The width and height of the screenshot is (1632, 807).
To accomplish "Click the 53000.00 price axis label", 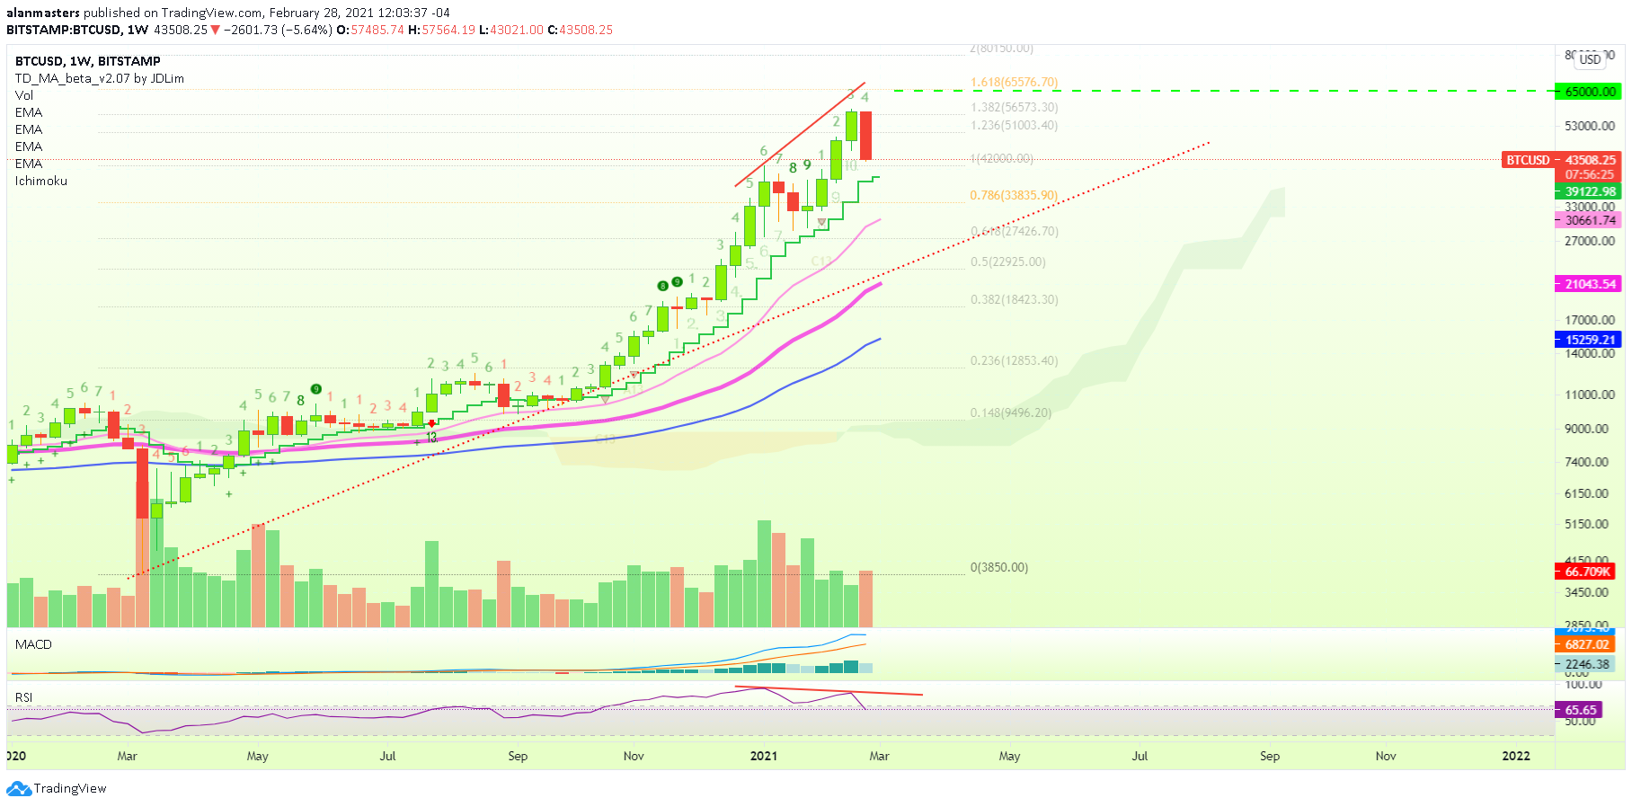I will coord(1590,126).
